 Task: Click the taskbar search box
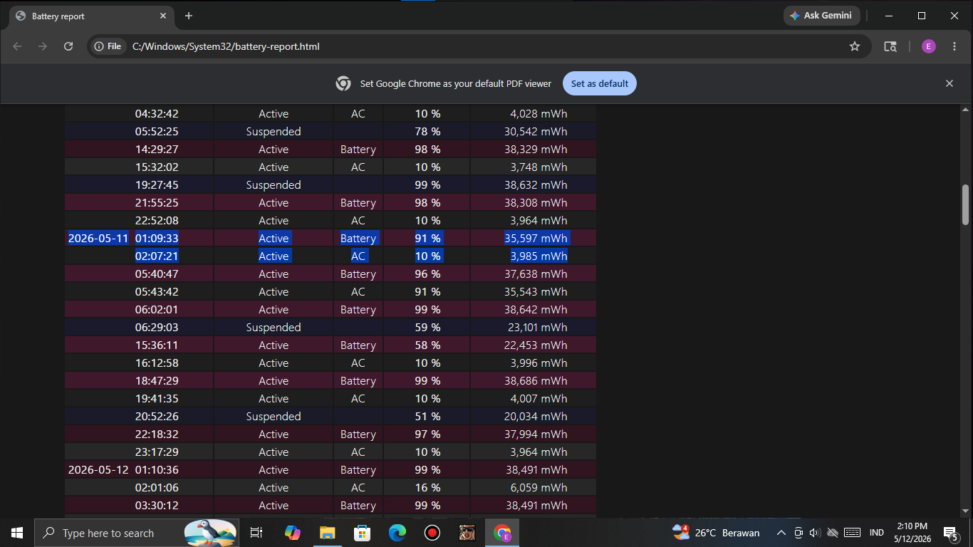137,533
